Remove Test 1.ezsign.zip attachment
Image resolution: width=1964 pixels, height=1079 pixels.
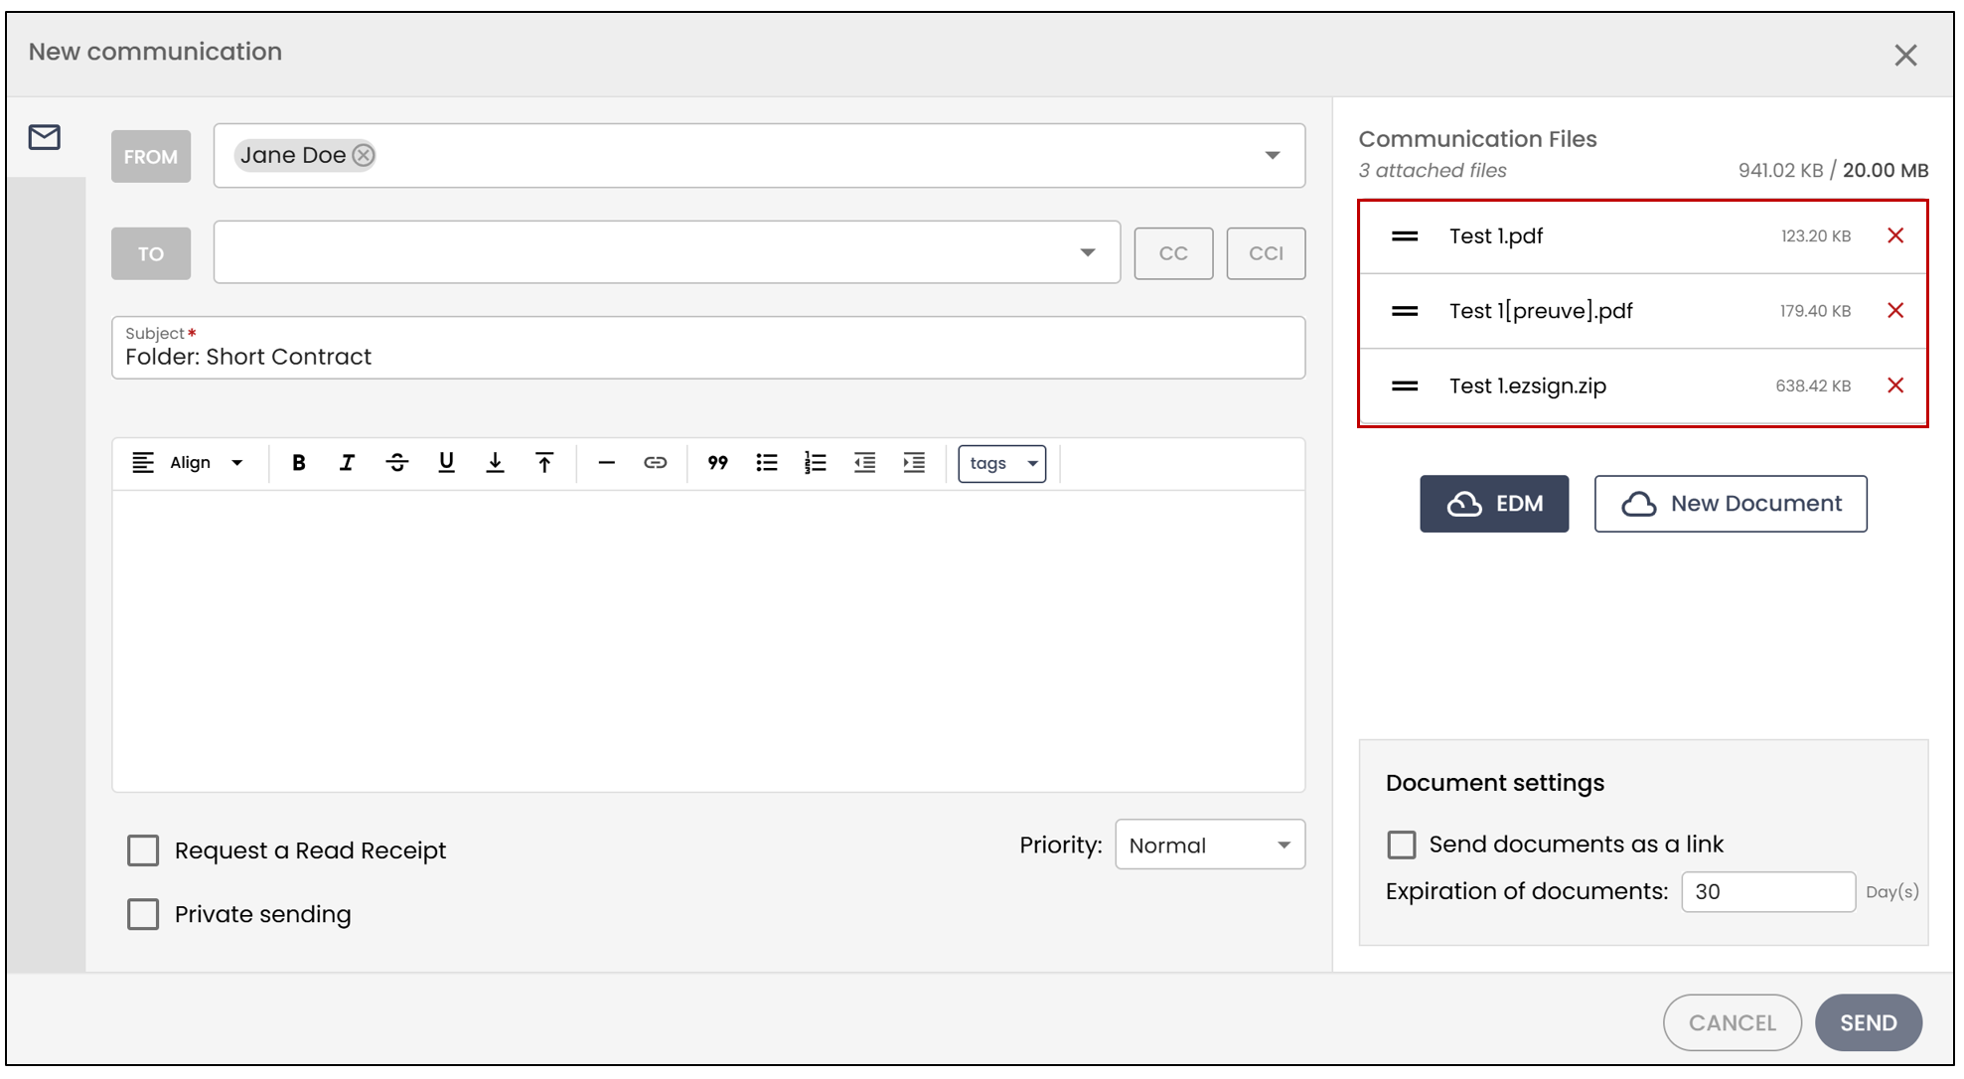pos(1895,385)
